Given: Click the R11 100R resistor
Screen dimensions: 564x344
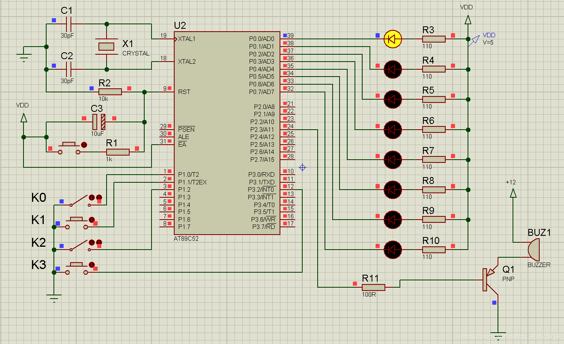Looking at the screenshot, I should point(373,287).
